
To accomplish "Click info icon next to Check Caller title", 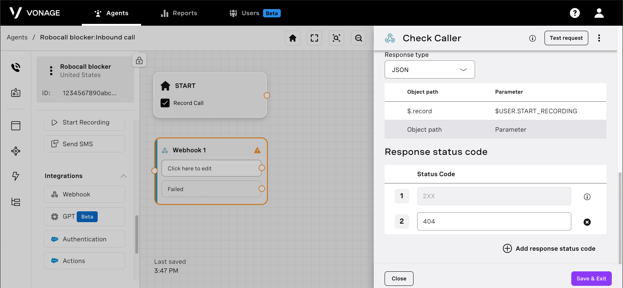I will (x=533, y=38).
